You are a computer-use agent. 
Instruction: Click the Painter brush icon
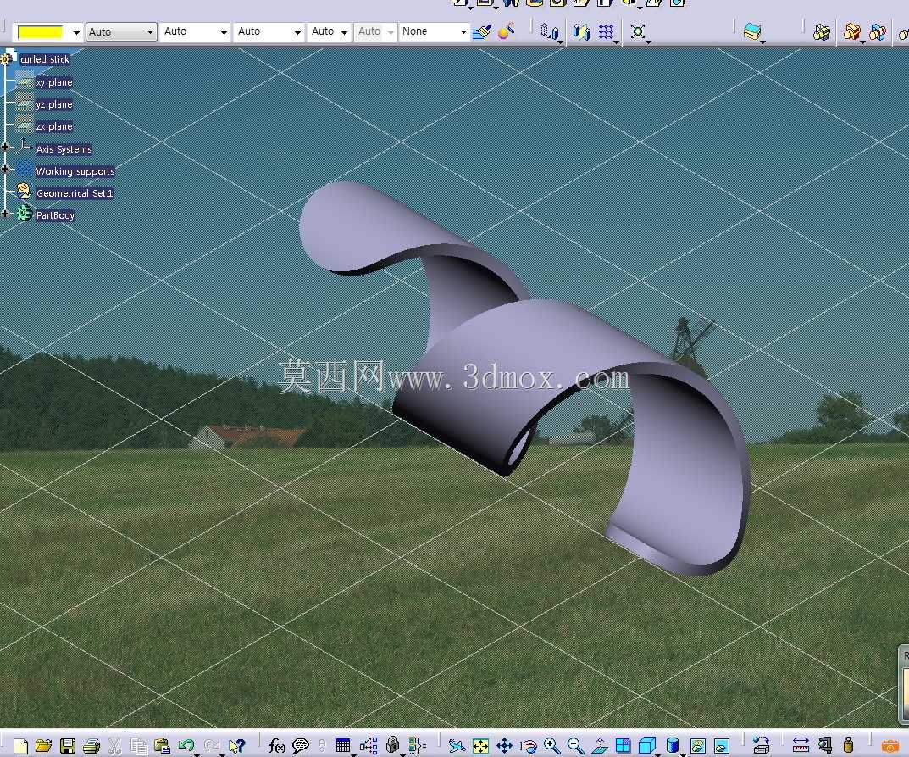pyautogui.click(x=481, y=31)
